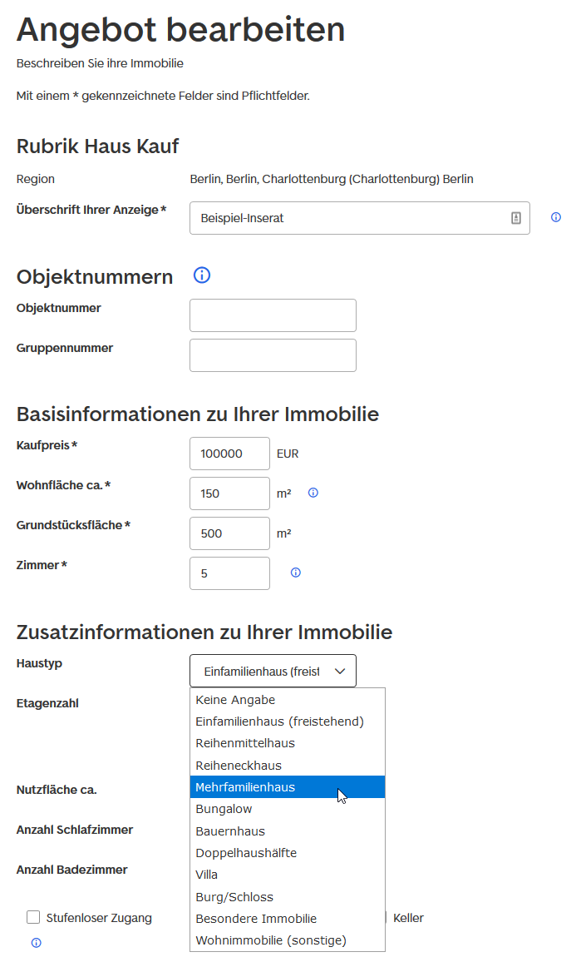The width and height of the screenshot is (576, 957).
Task: Click the Grundstücksfläche input field
Action: pos(229,533)
